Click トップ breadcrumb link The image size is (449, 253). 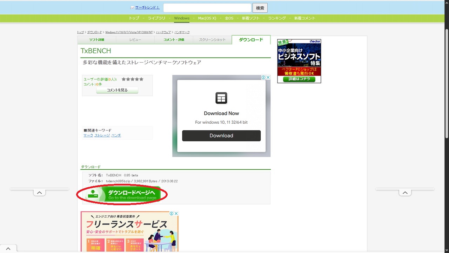80,32
